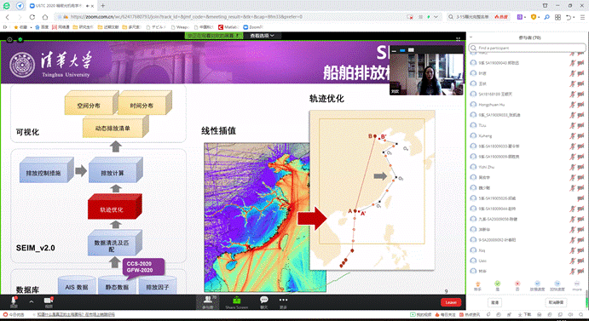
Task: Open dropdown arrow beside the yellow shield
Action: [539, 17]
